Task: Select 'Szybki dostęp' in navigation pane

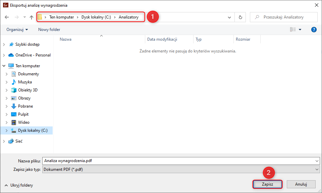Action: pyautogui.click(x=27, y=44)
